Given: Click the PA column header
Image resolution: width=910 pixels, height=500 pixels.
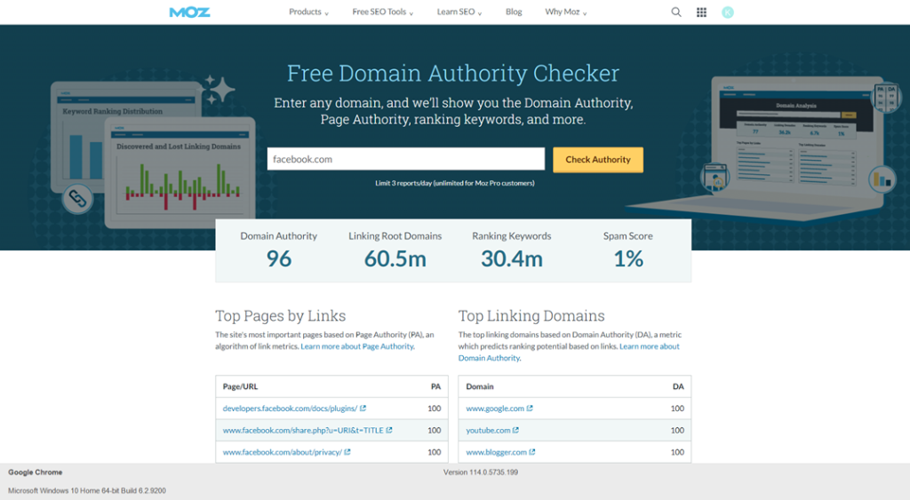Looking at the screenshot, I should pos(435,386).
